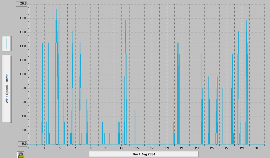This screenshot has height=158, width=270.
Task: Click the yellow padlock icon
Action: click(x=21, y=155)
